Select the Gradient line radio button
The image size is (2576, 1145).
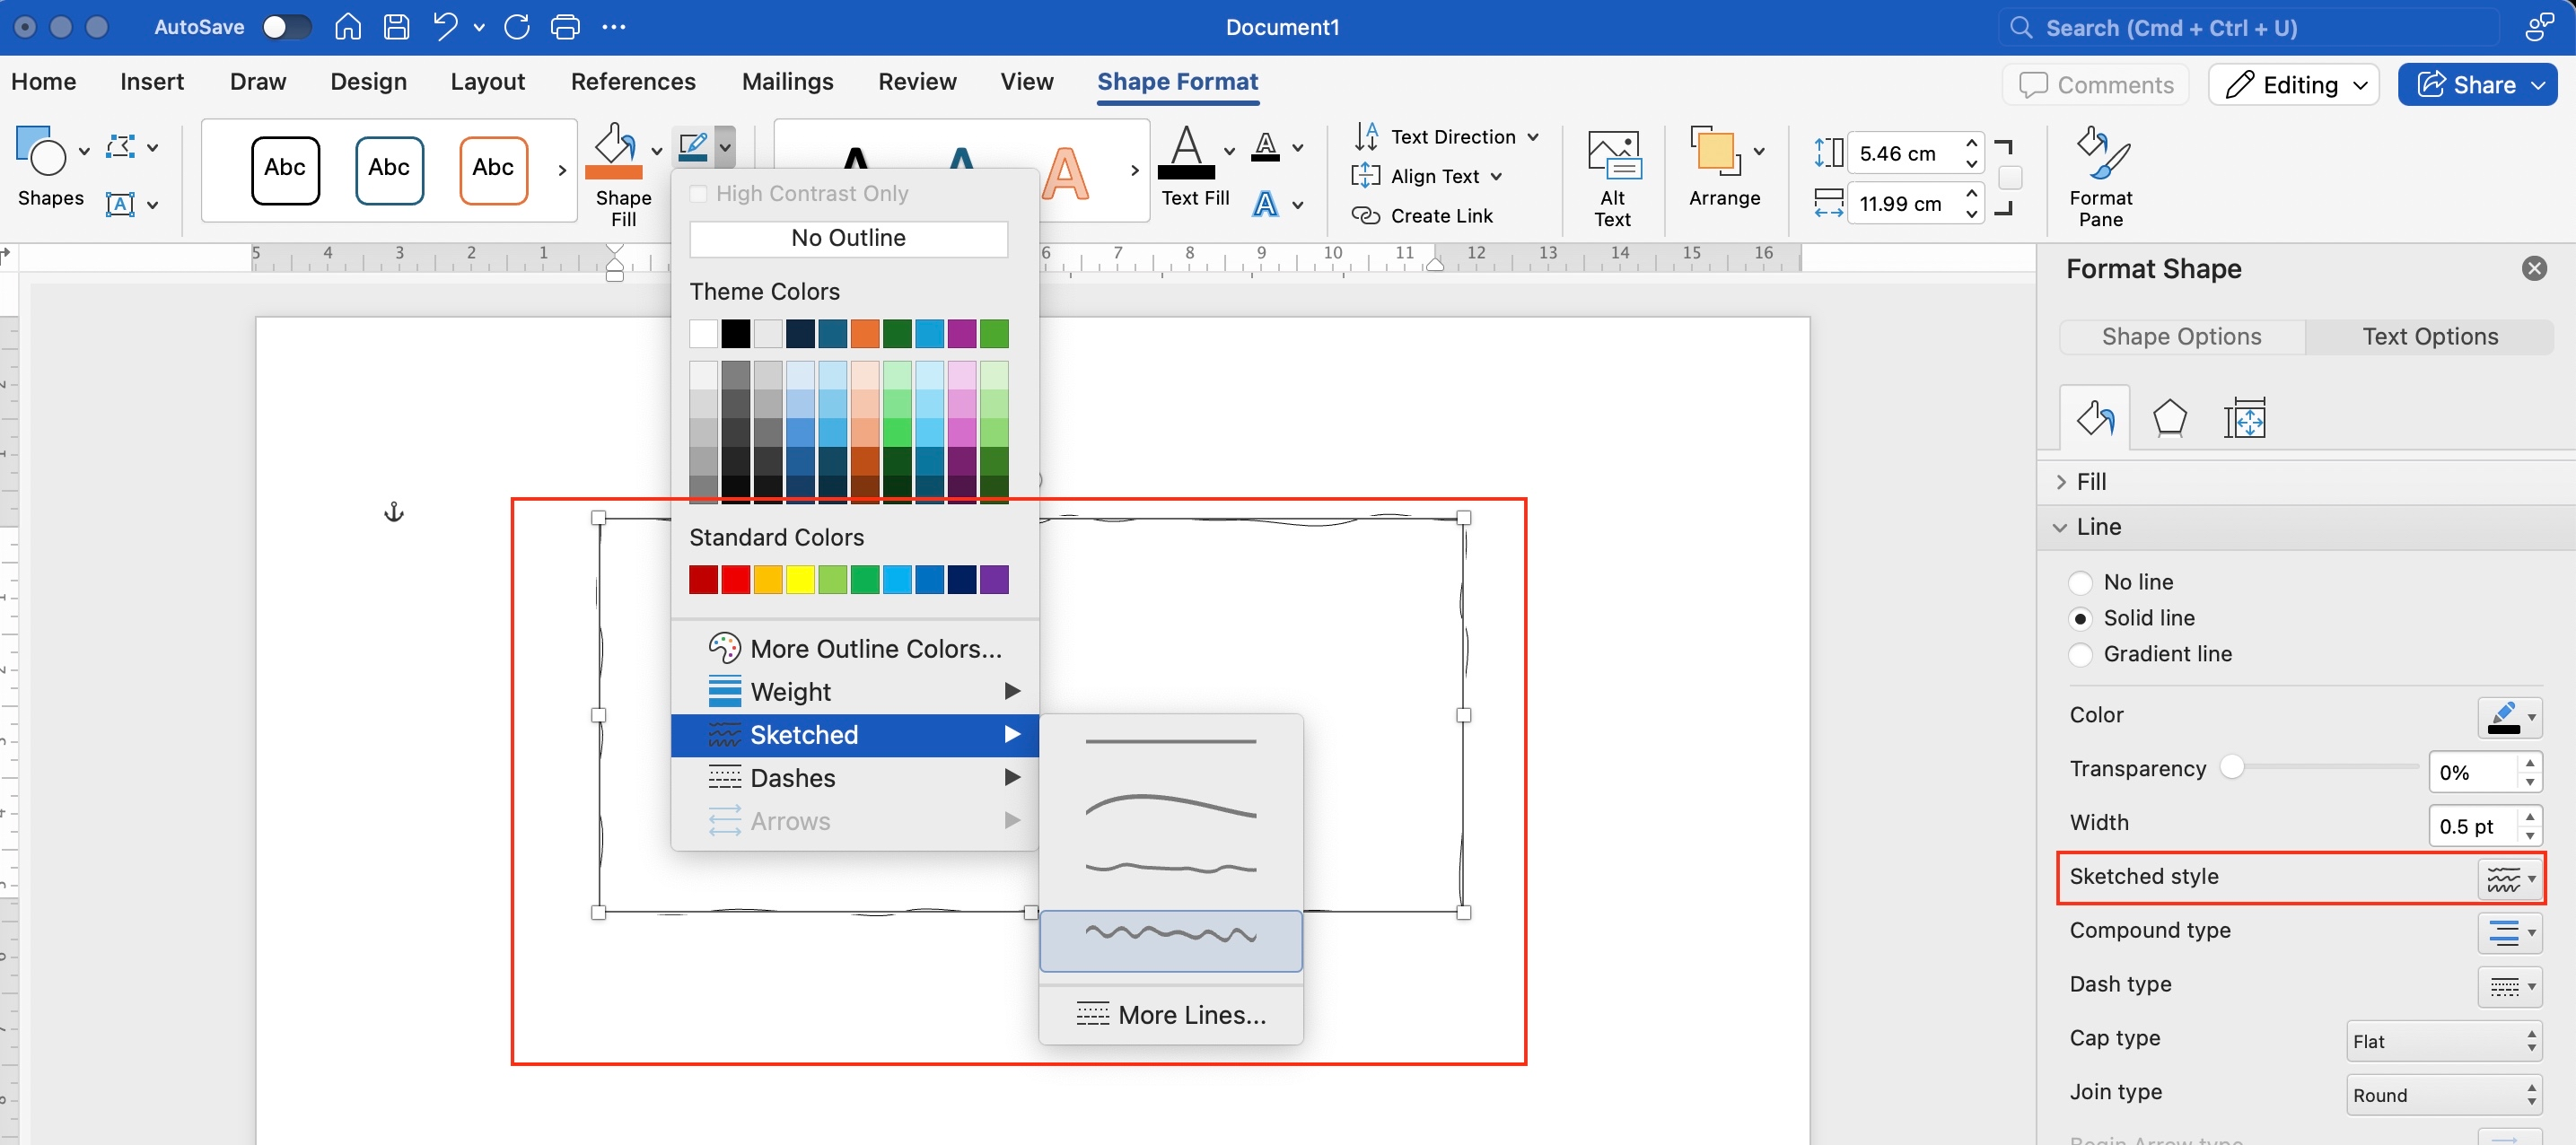2080,654
